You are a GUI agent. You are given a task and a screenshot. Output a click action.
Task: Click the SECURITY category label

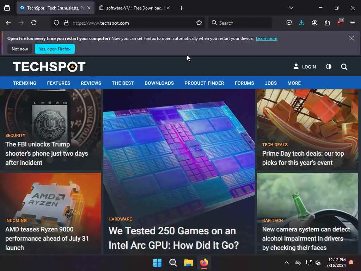click(x=16, y=135)
